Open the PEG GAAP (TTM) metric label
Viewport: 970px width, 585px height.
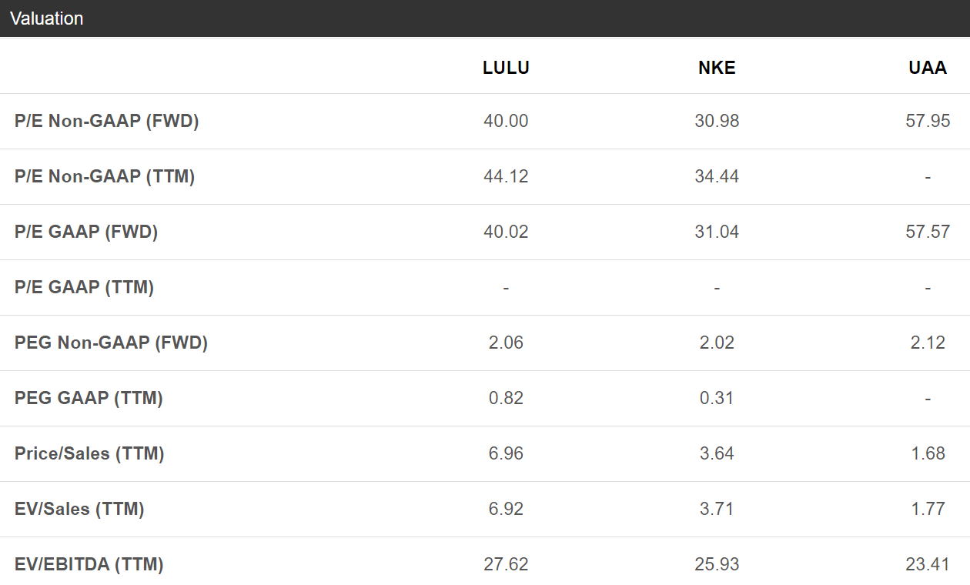pos(89,398)
